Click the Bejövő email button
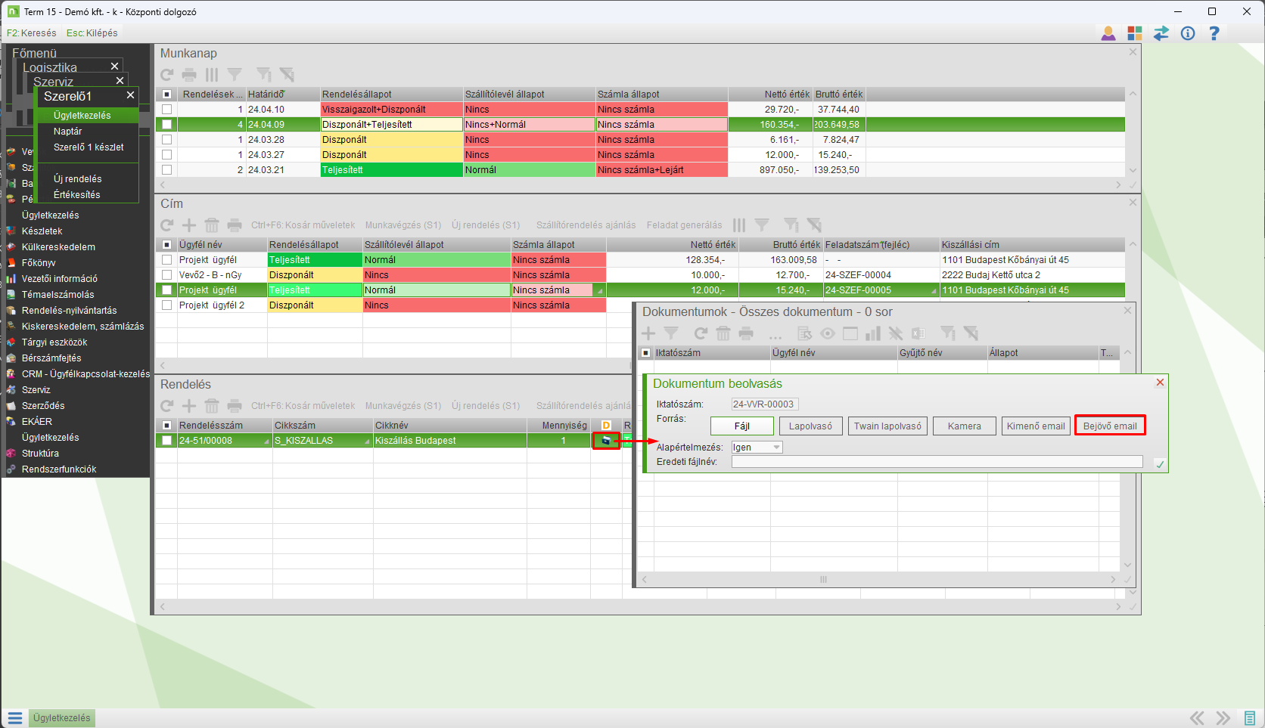This screenshot has height=728, width=1265. click(x=1110, y=426)
